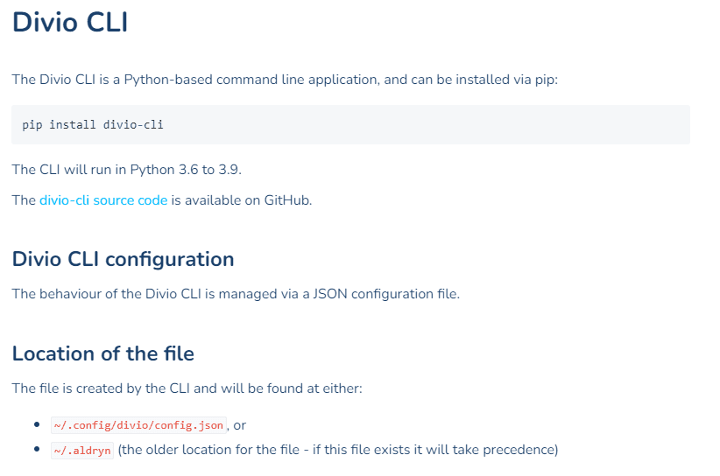
Task: Open the divio-cli source code link
Action: click(x=103, y=200)
